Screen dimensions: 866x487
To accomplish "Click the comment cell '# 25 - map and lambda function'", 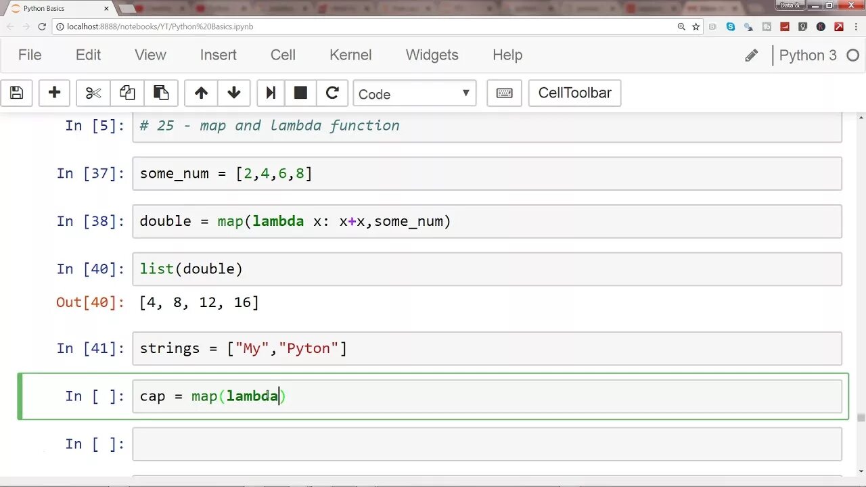I will (x=487, y=126).
